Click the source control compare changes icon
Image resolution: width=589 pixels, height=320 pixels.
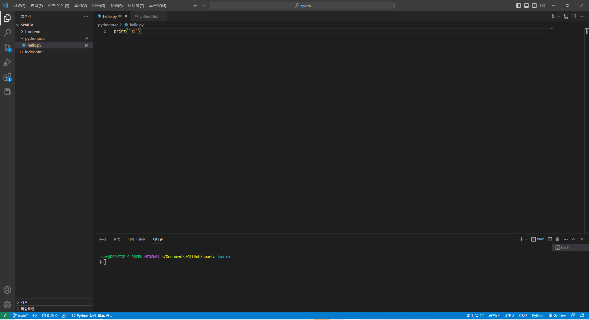(566, 16)
